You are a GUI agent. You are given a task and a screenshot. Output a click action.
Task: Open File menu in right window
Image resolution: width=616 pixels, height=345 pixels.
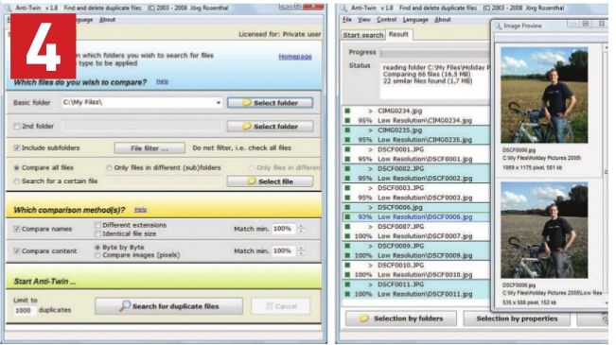point(347,20)
